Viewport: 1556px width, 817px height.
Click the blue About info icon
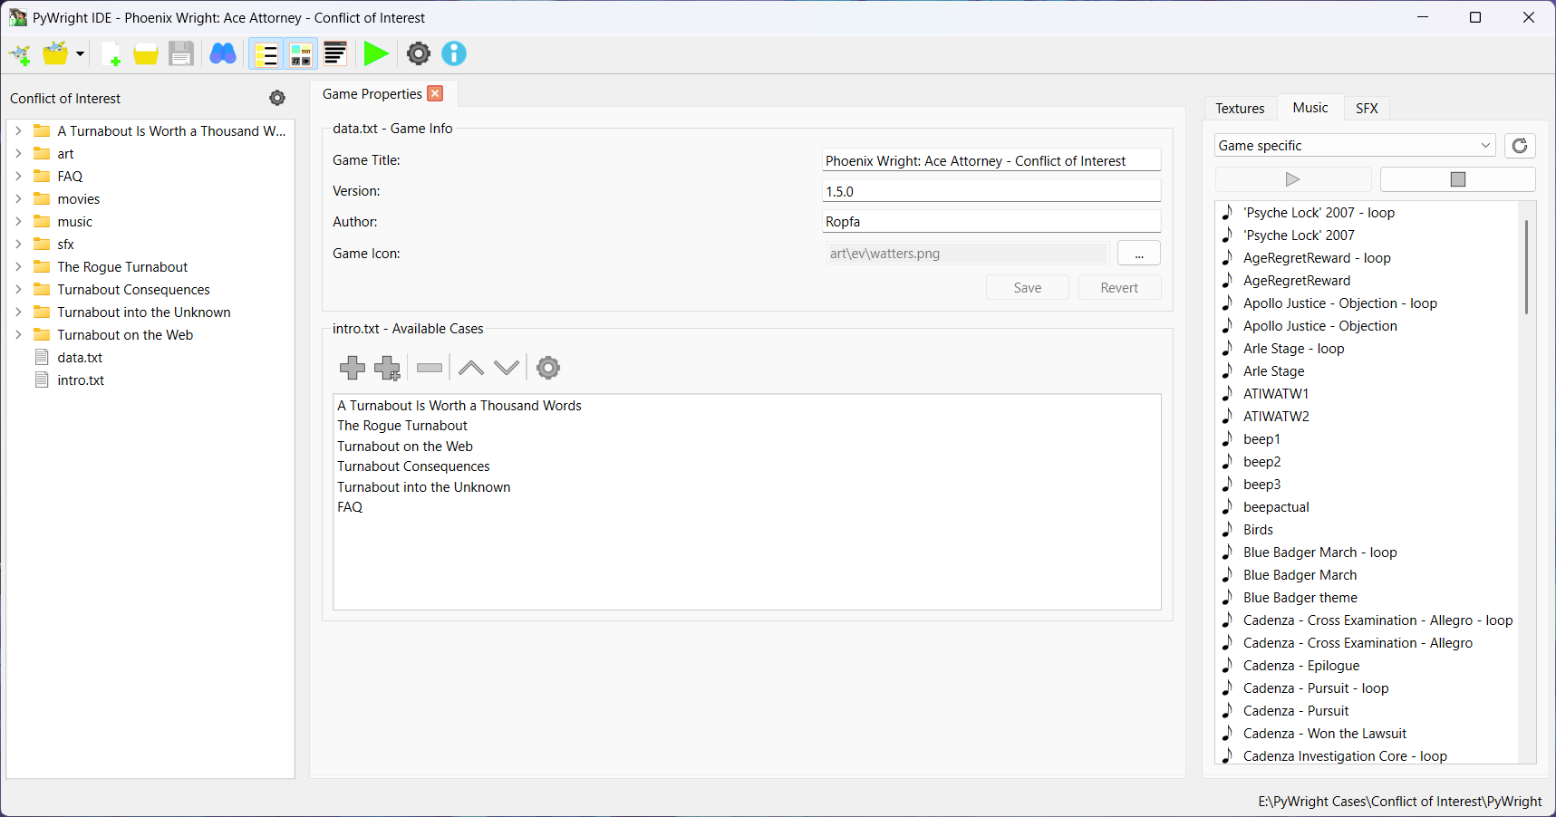[x=454, y=54]
